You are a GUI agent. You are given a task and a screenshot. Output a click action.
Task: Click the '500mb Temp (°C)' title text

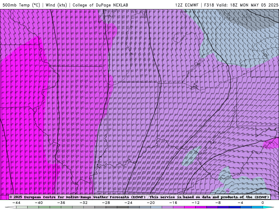(x=21, y=5)
